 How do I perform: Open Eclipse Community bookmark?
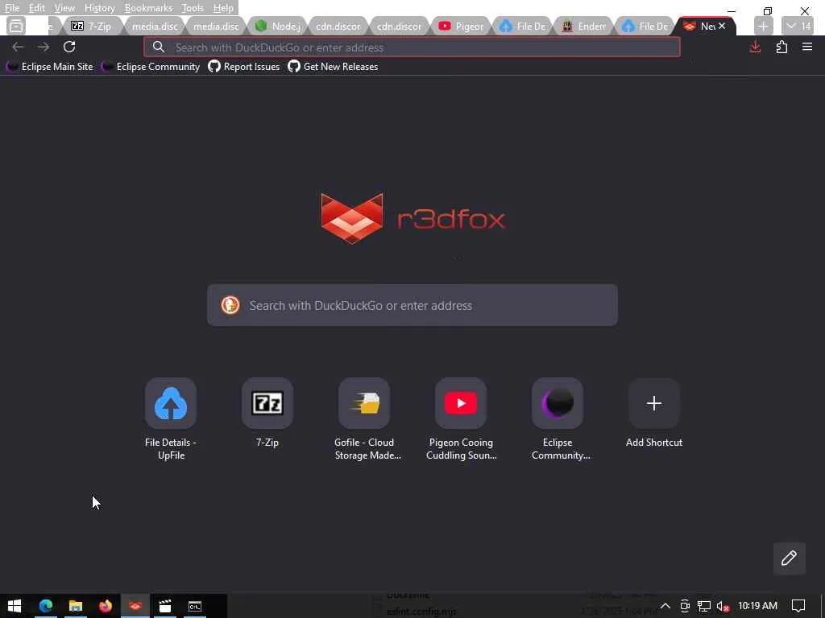[151, 67]
